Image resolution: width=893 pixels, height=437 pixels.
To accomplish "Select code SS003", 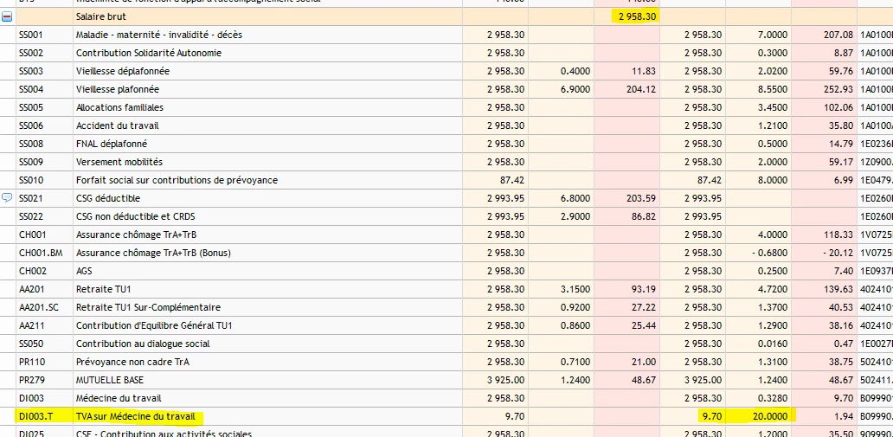I will (x=31, y=71).
